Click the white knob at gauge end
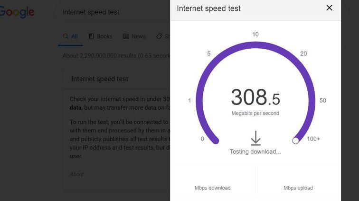Image resolution: width=359 pixels, height=201 pixels. pos(296,140)
